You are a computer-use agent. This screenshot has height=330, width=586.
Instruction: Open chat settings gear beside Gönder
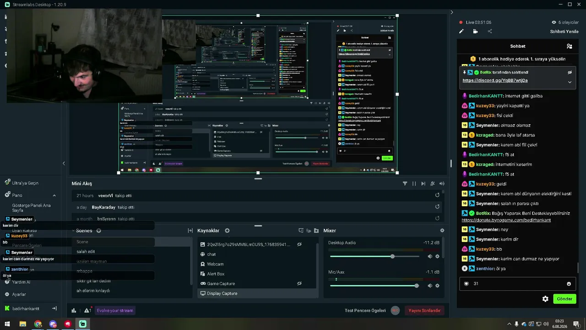tap(545, 299)
